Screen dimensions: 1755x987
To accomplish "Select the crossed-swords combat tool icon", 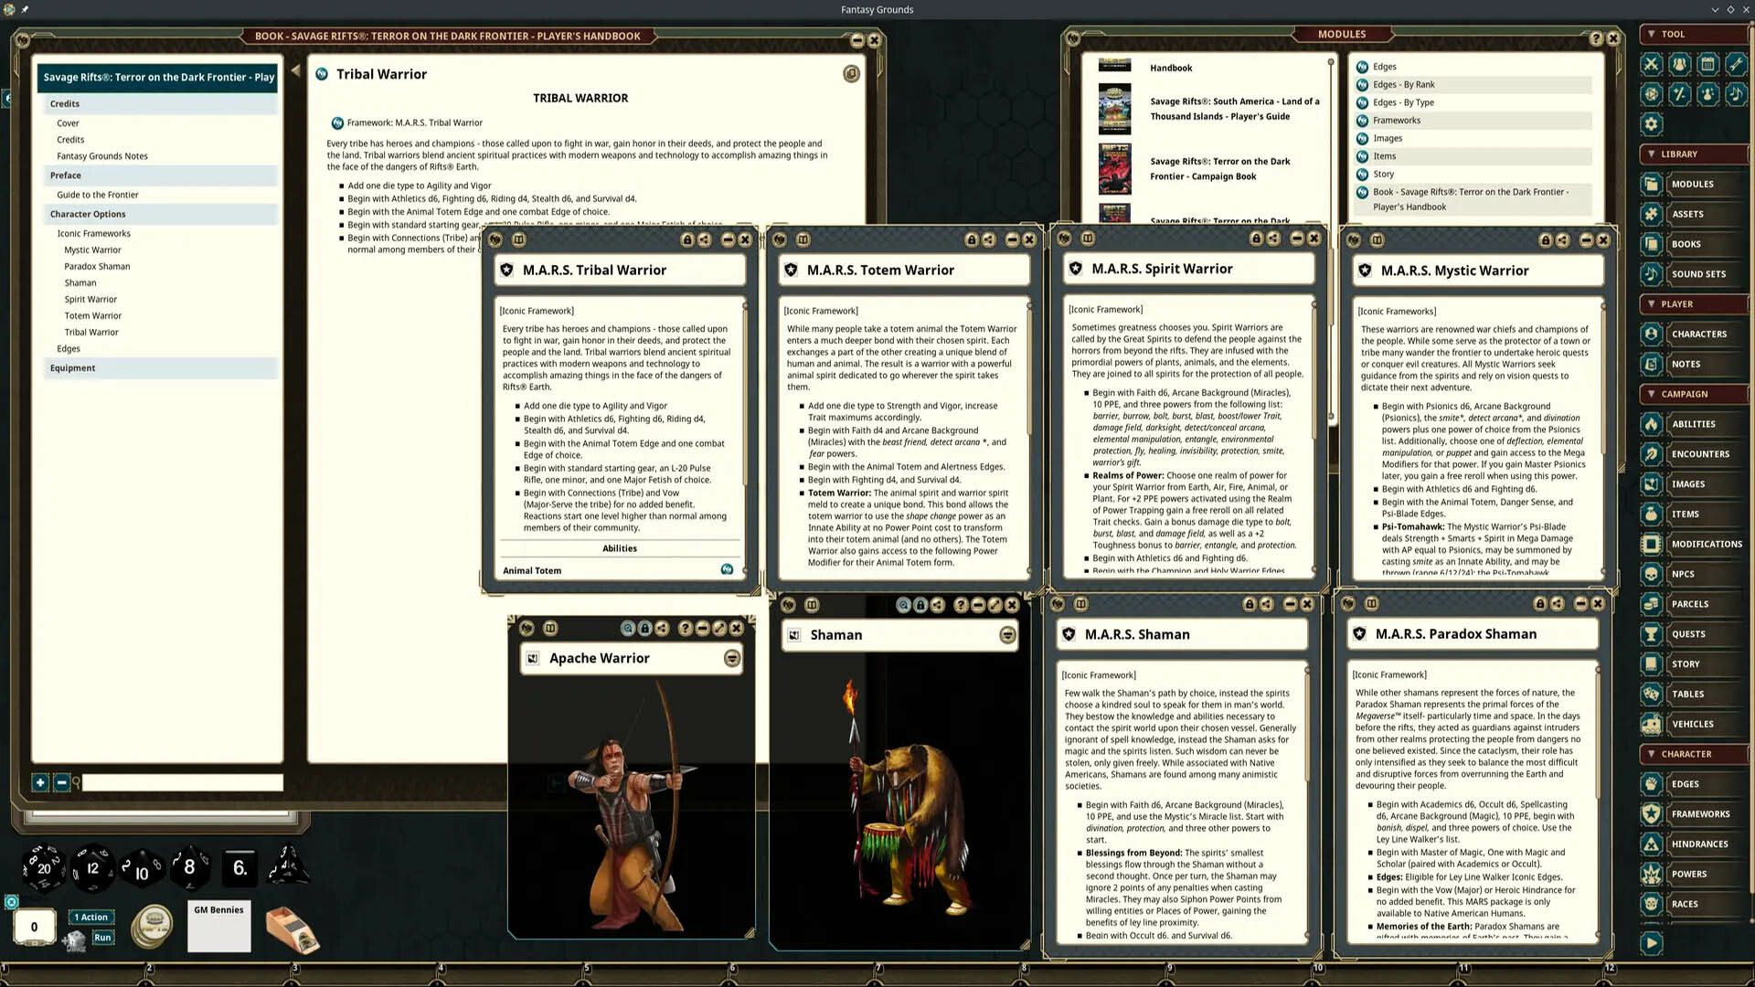I will pyautogui.click(x=1650, y=64).
